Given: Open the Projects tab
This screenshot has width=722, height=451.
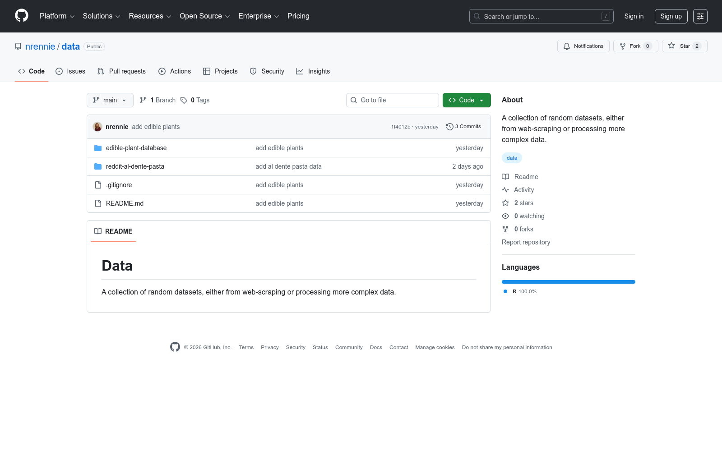Looking at the screenshot, I should tap(220, 71).
